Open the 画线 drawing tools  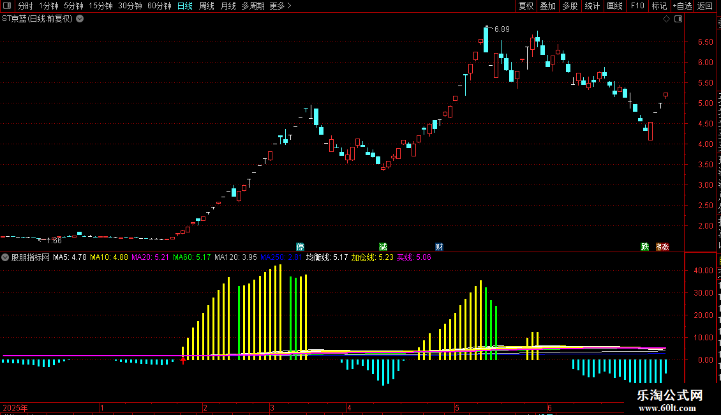pyautogui.click(x=614, y=6)
